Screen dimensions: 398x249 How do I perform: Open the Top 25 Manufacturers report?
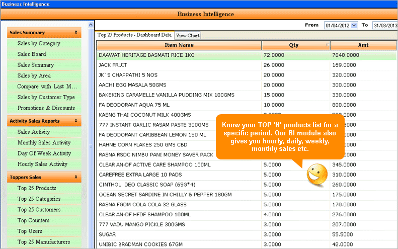click(44, 242)
